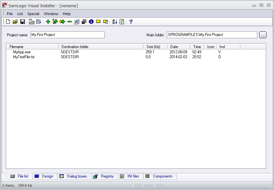This screenshot has width=274, height=190.
Task: Add a folder with folder-plus icon
Action: coord(62,22)
